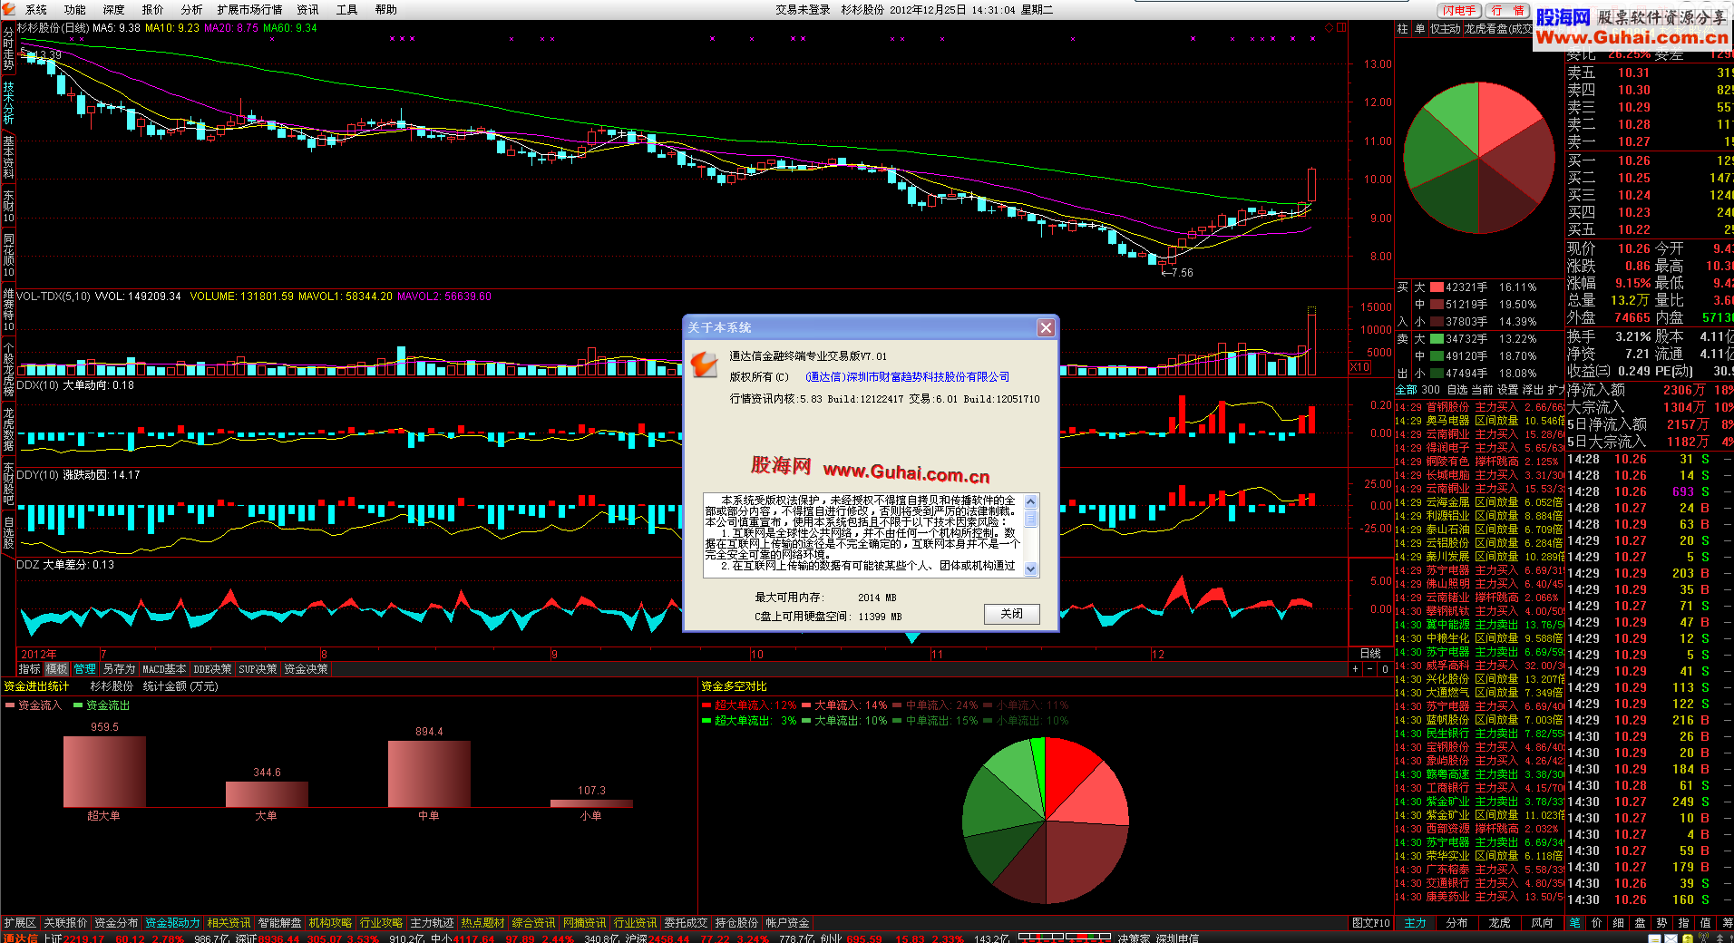
Task: Open the 自选股 left sidebar tab
Action: [x=8, y=532]
